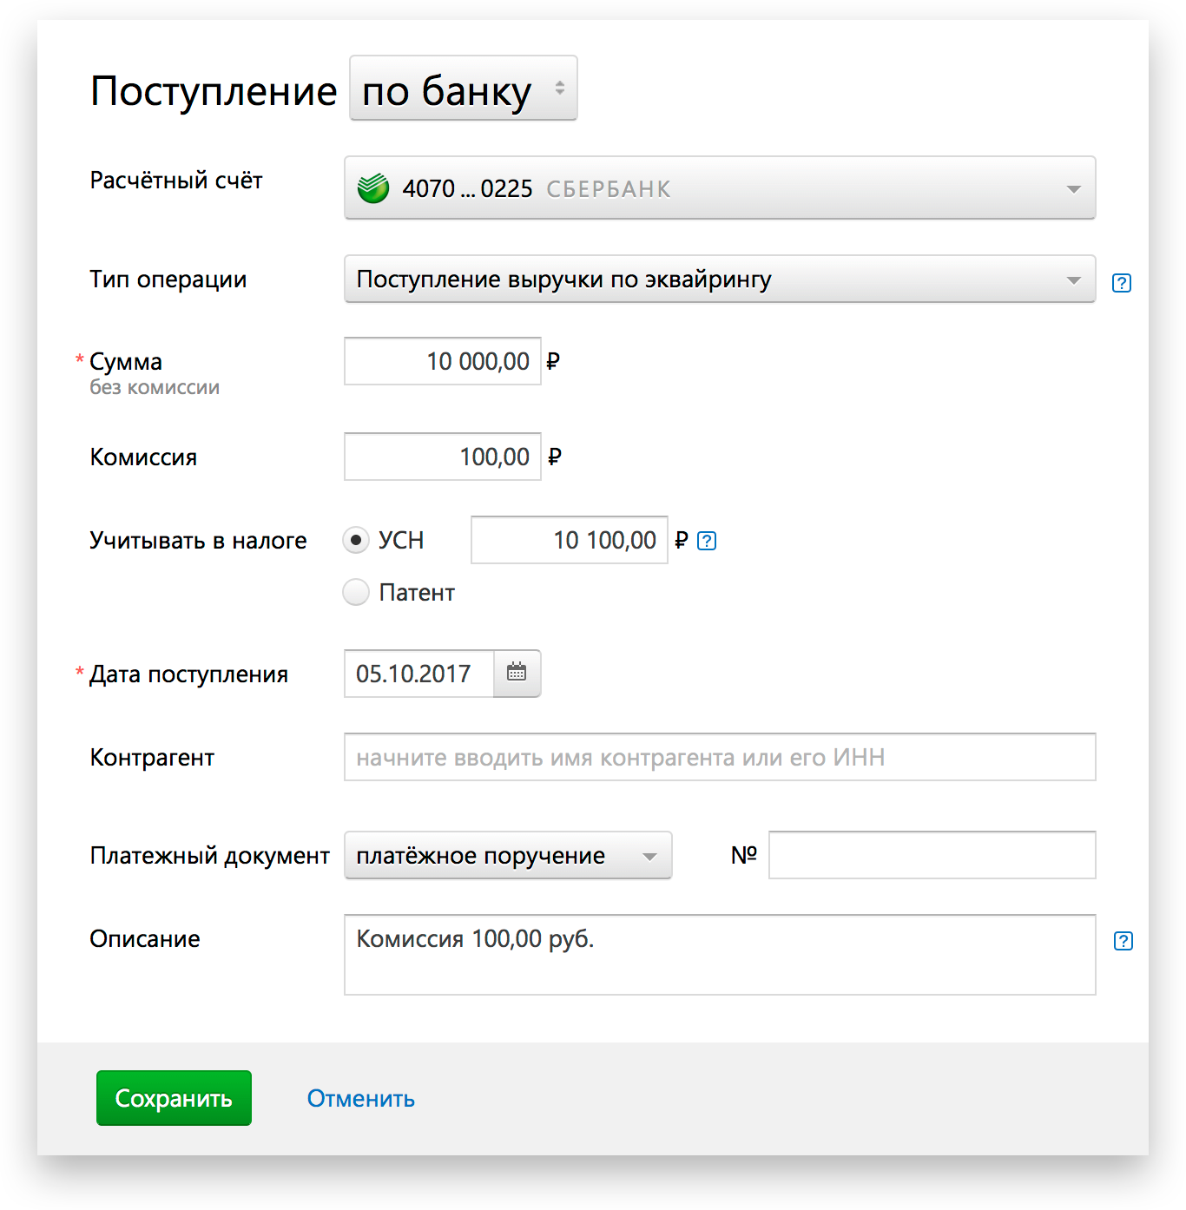Click the «Расчётный счёт» label
The width and height of the screenshot is (1186, 1210).
pos(176,180)
